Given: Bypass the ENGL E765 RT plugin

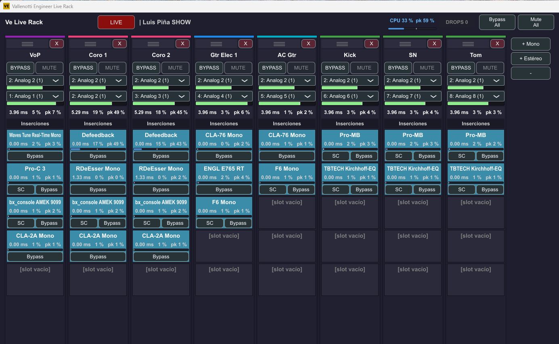Looking at the screenshot, I should pos(224,190).
